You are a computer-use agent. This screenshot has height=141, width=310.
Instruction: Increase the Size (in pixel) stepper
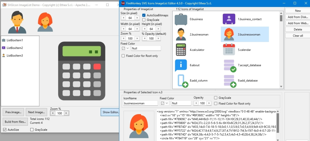[137, 18]
